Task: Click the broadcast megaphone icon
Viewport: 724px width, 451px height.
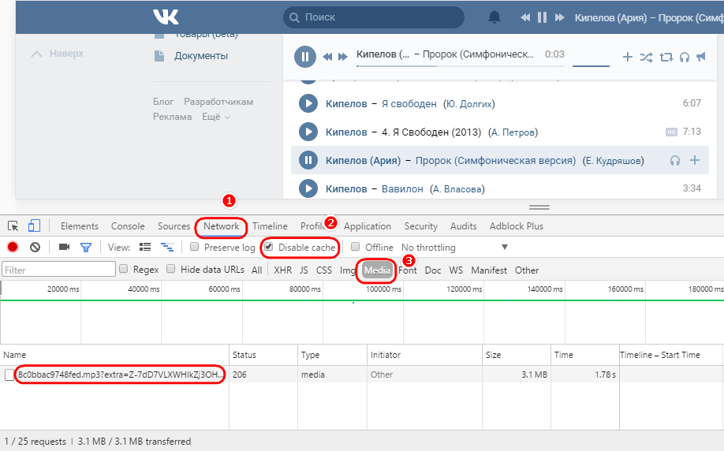Action: [701, 57]
